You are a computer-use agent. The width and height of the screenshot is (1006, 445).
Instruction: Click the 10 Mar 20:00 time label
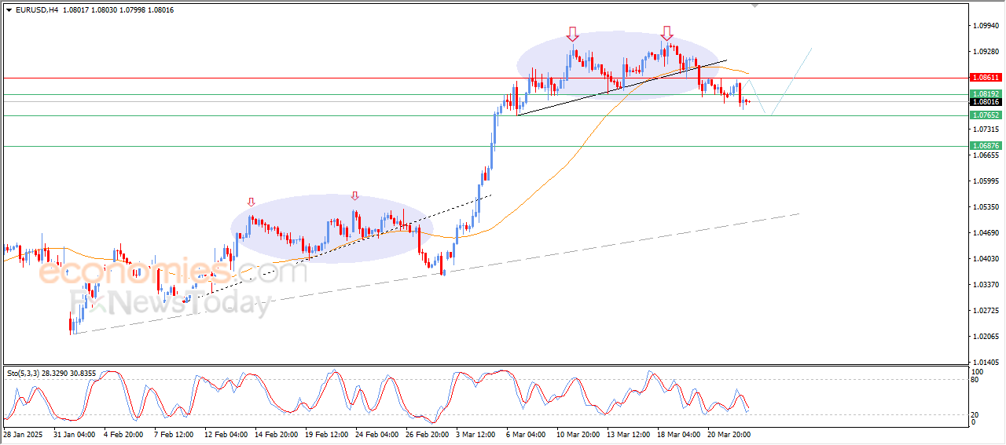coord(578,433)
